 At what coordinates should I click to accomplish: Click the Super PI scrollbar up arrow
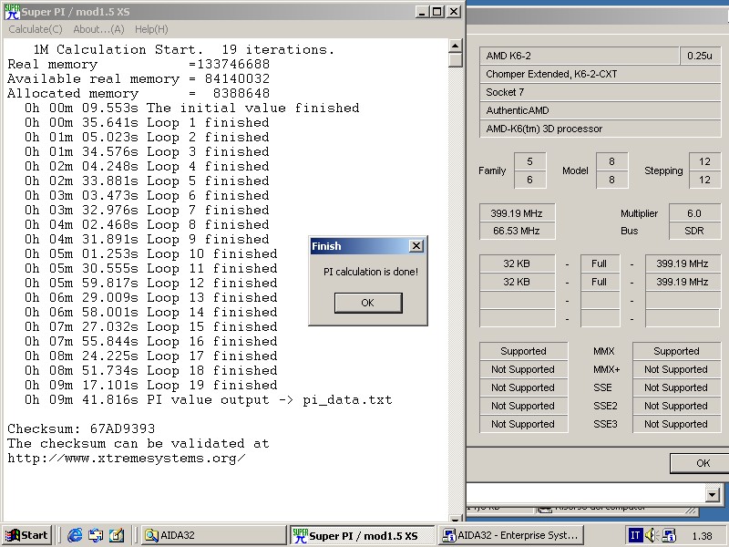[456, 46]
